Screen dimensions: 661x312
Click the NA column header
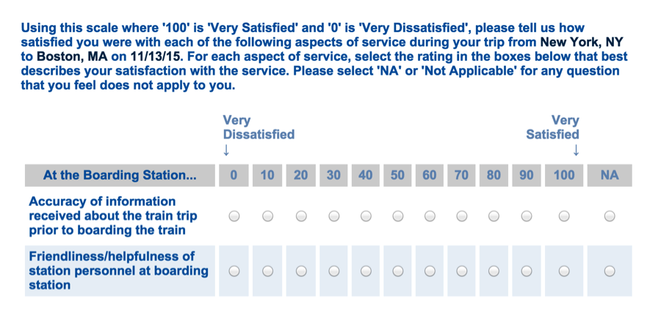click(609, 175)
